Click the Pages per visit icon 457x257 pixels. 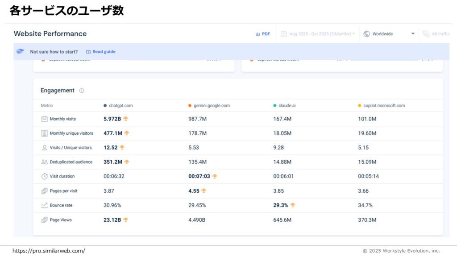[44, 191]
